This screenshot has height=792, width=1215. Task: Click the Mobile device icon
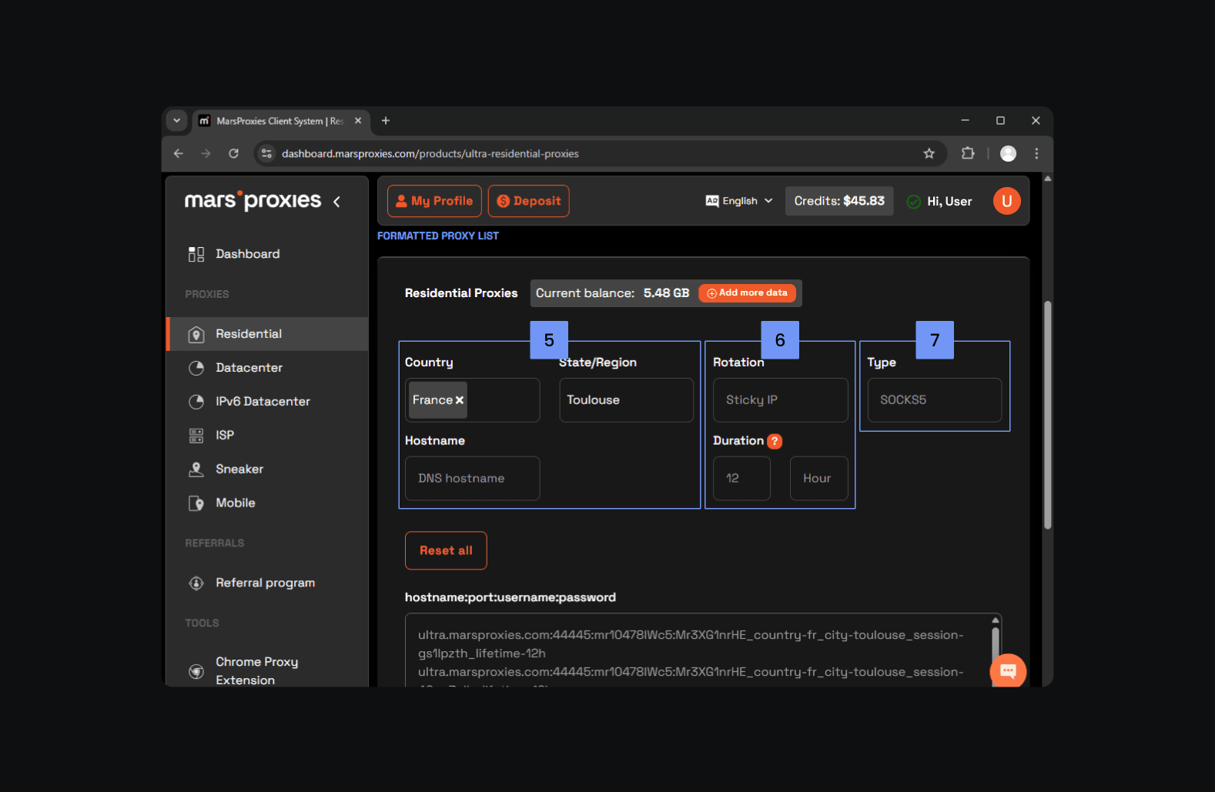196,503
